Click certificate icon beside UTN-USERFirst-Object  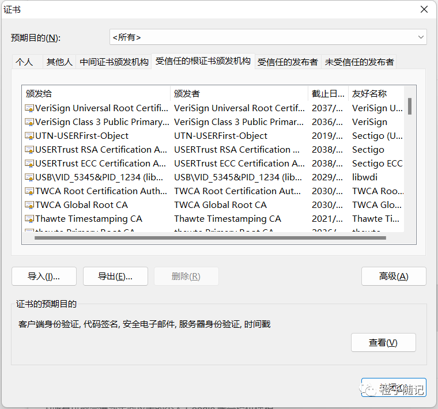(29, 136)
